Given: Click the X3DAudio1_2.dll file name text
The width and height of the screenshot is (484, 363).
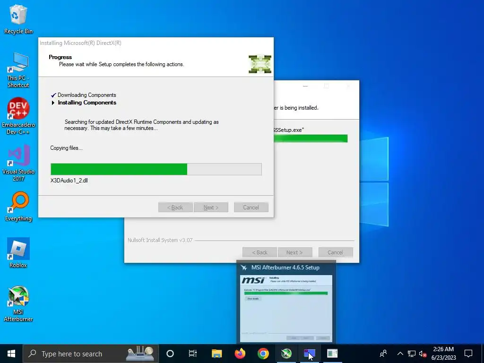Looking at the screenshot, I should 69,181.
